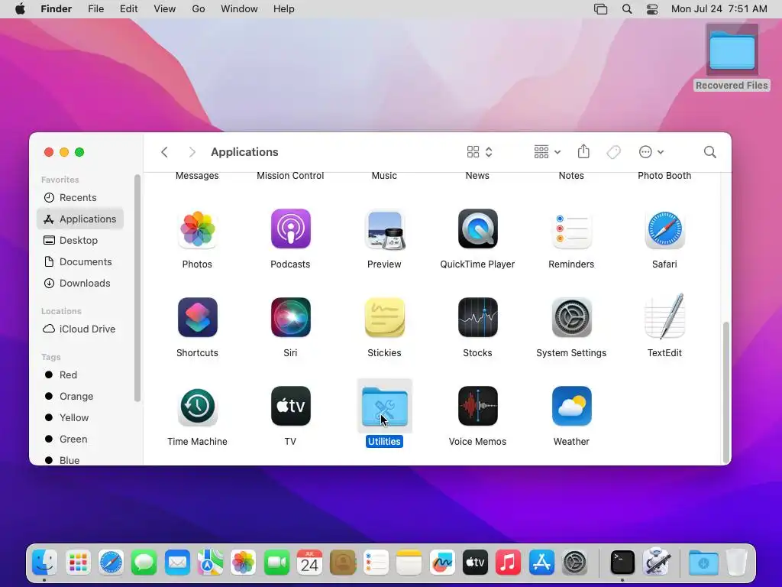Select the Recovered Files desktop folder
Screen dimensions: 782x587
click(732, 58)
